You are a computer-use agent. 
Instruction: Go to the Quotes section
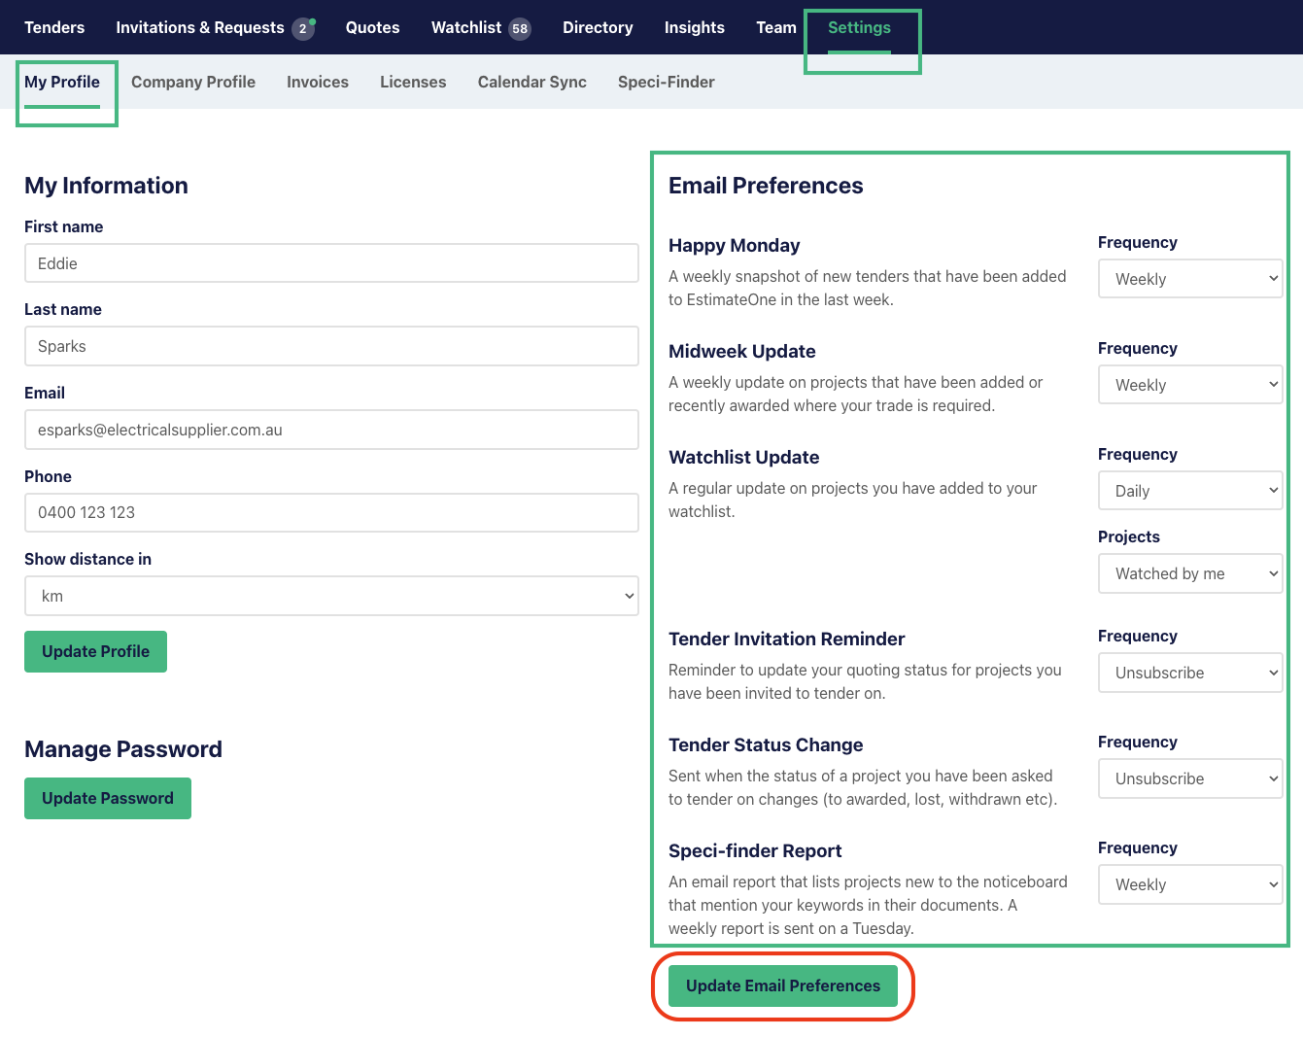tap(372, 27)
